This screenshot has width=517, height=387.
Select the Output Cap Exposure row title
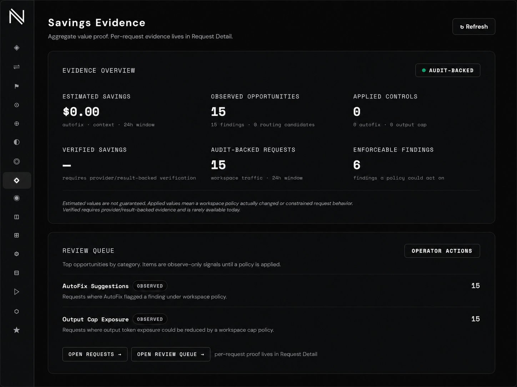95,319
